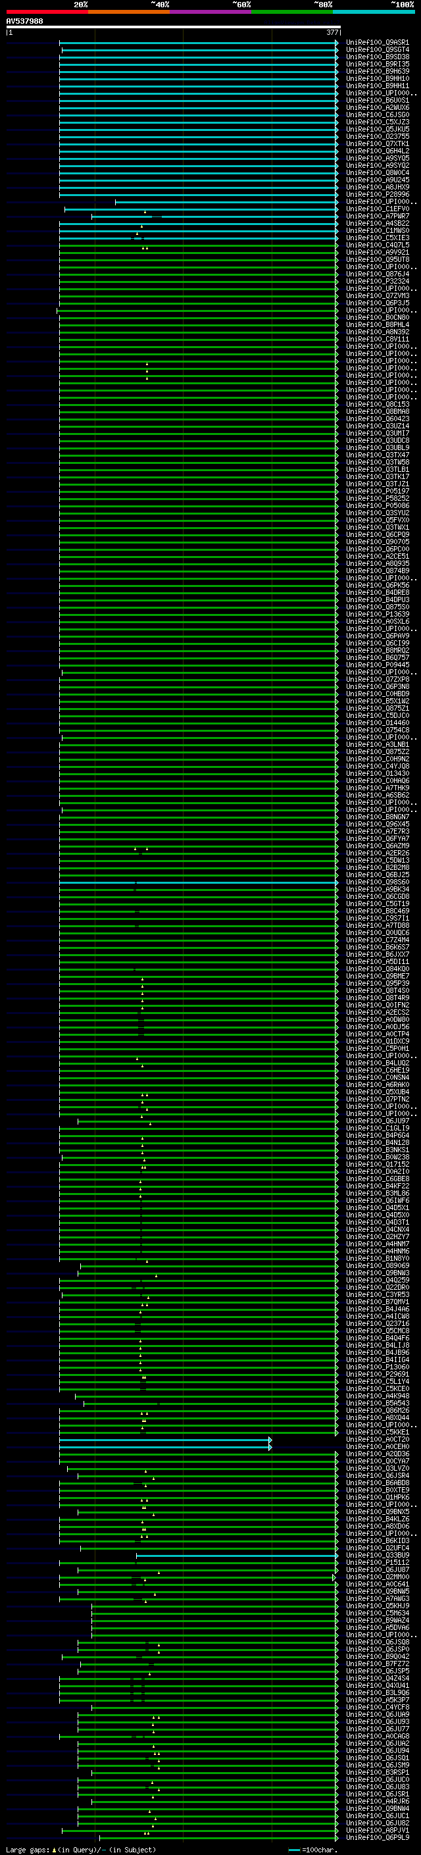Click the red 20% identity legend segment
Image resolution: width=421 pixels, height=1855 pixels.
tap(47, 12)
